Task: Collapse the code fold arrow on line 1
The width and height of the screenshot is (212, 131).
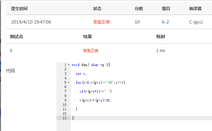Action: [68, 65]
